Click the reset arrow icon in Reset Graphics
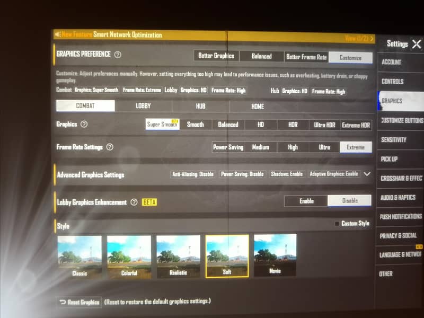The image size is (424, 318). coord(63,302)
